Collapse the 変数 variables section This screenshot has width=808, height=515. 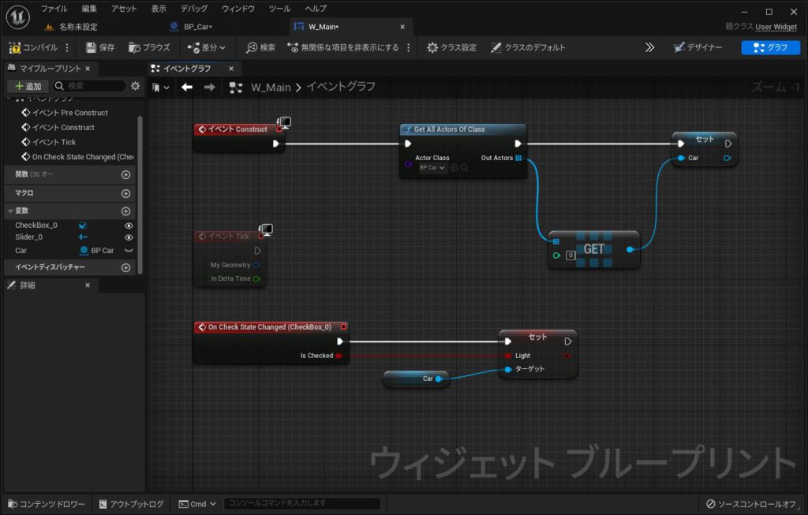pyautogui.click(x=10, y=211)
